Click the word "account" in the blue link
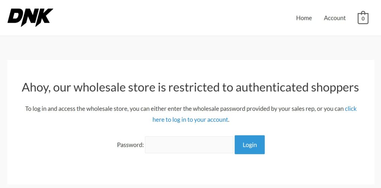Viewport: 381px width, 188px height. pos(218,120)
